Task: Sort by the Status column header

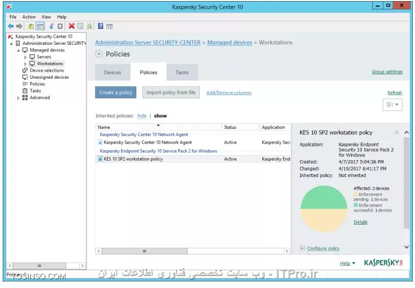Action: tap(240, 127)
